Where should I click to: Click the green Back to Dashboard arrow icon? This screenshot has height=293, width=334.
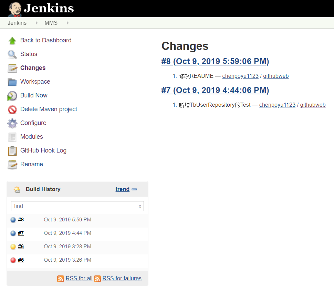coord(12,41)
